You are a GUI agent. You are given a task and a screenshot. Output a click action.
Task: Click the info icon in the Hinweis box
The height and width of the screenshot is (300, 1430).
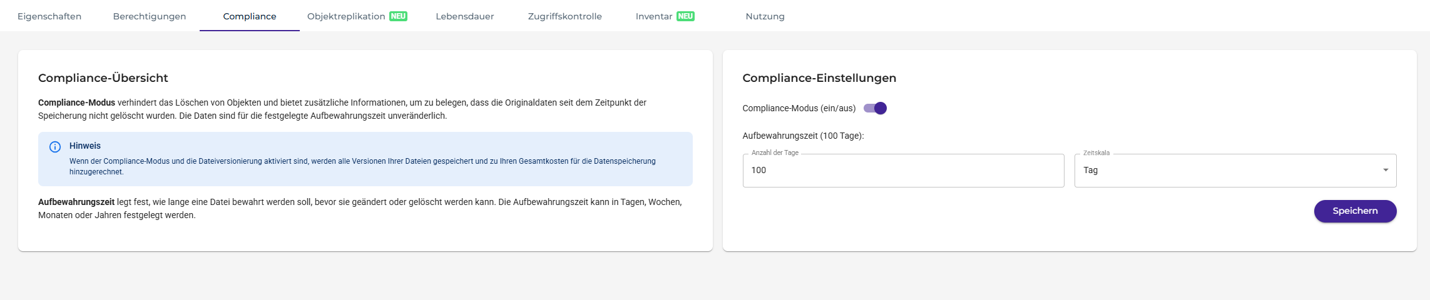pyautogui.click(x=55, y=147)
